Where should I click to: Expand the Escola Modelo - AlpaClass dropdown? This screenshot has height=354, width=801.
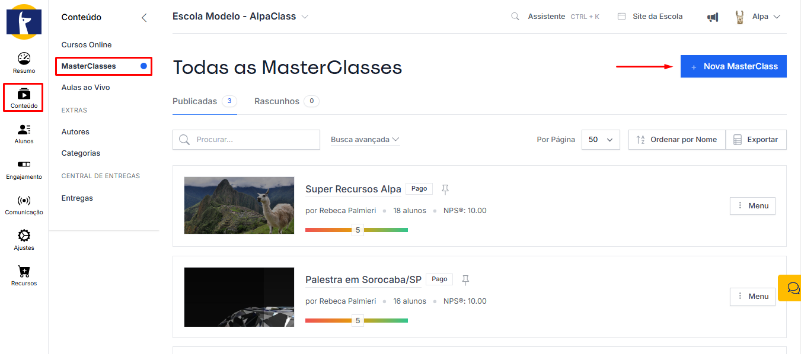pyautogui.click(x=305, y=17)
